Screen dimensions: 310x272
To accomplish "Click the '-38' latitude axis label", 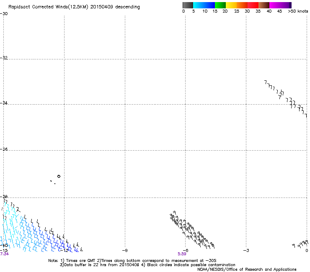I will (4, 197).
